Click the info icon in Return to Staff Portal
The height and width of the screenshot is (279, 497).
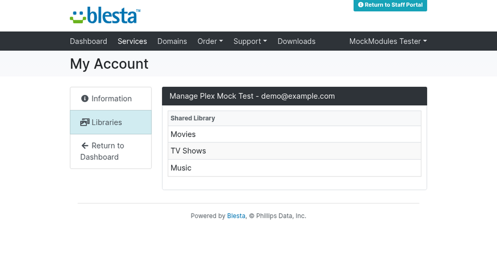pos(361,5)
